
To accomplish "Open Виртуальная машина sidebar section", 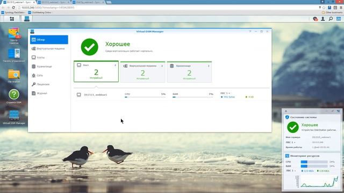I will click(x=49, y=49).
